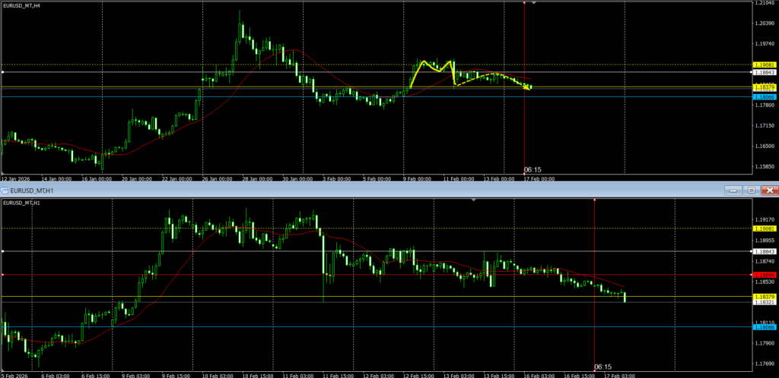This screenshot has width=779, height=378.
Task: Click the 06:15 time label on the H1 chart
Action: pyautogui.click(x=603, y=366)
